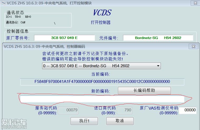Click the 进口商代码 field showing 790
200x130 pixels.
[x=125, y=110]
